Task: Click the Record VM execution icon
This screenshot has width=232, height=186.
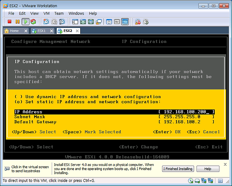Action: [x=138, y=22]
